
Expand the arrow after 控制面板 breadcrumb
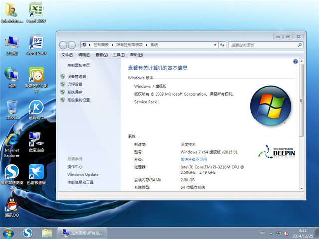[x=112, y=45]
